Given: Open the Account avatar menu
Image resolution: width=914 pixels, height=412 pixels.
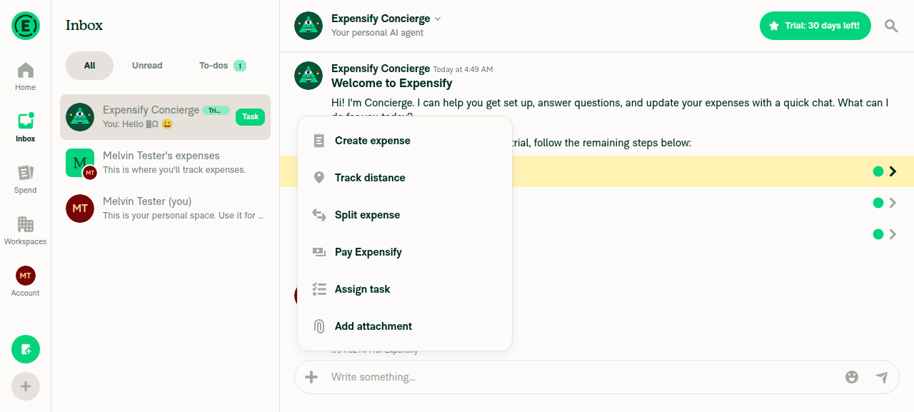Looking at the screenshot, I should point(26,281).
